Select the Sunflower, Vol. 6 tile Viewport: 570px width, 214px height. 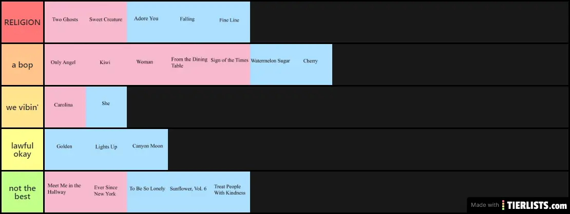188,192
